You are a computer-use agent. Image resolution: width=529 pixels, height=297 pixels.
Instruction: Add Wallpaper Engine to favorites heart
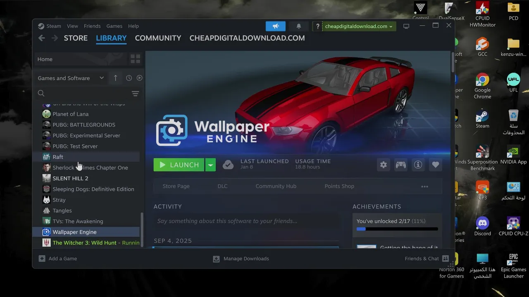(435, 165)
